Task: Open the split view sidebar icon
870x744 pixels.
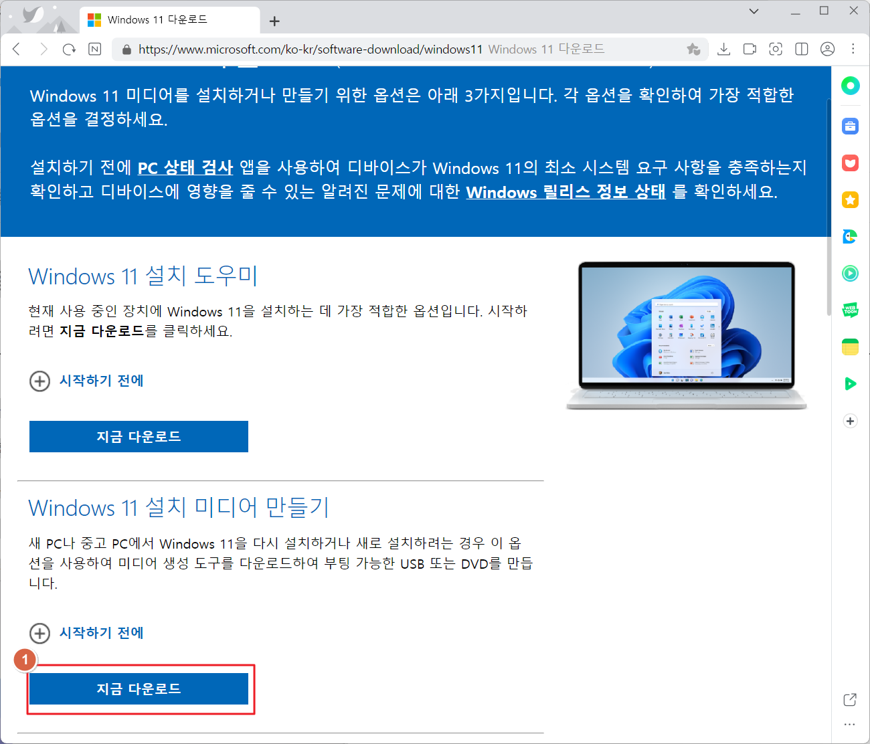Action: (x=802, y=49)
